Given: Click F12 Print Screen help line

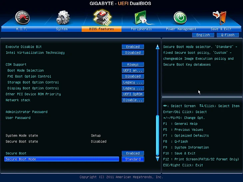Looking at the screenshot, I should [x=201, y=159].
